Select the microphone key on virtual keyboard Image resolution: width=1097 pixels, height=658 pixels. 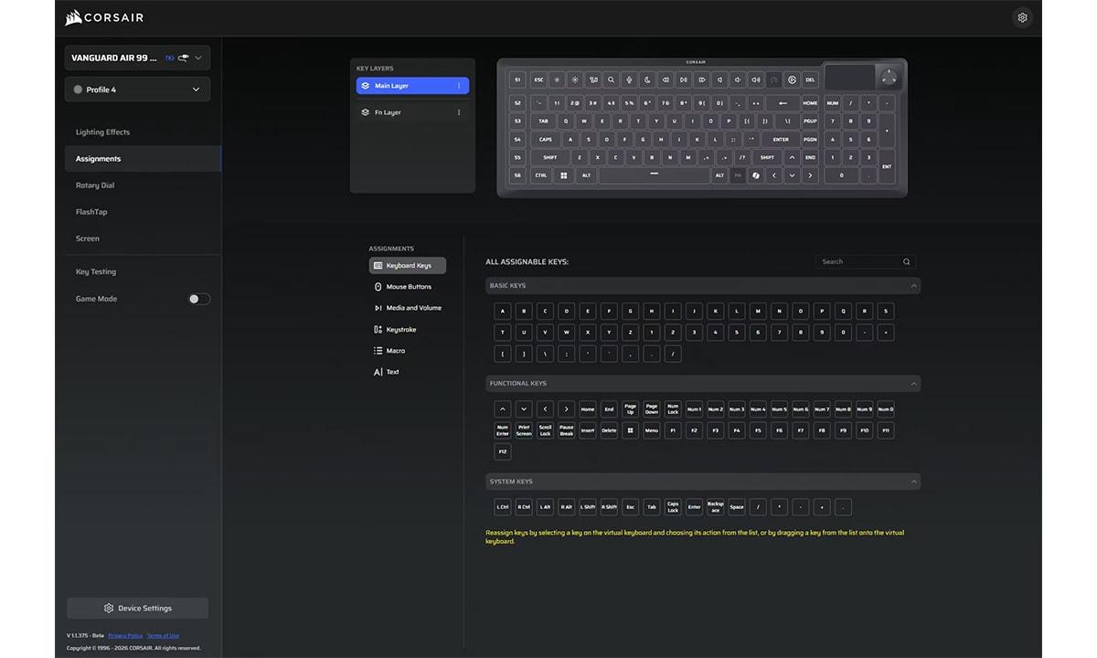tap(629, 80)
